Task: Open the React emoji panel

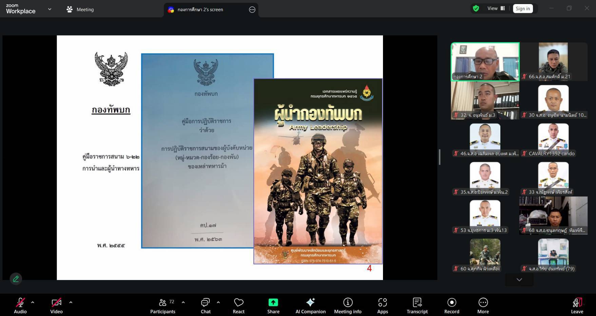Action: pos(238,305)
